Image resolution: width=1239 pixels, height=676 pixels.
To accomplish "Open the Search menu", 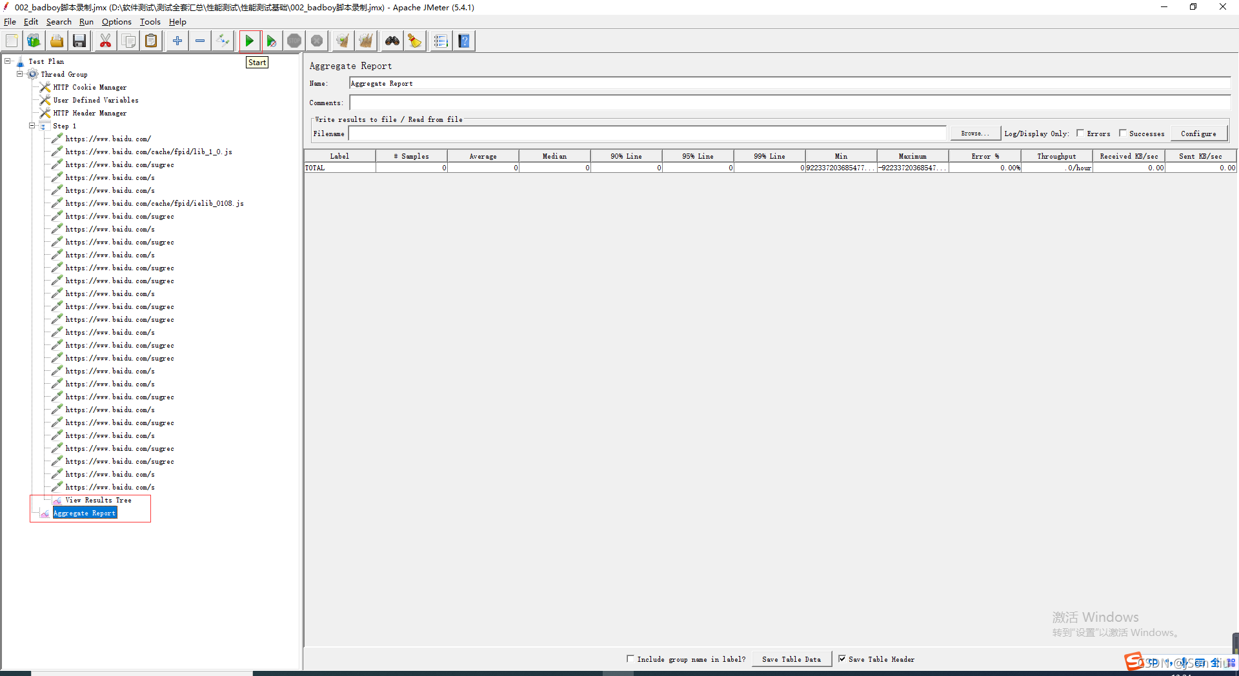I will (x=59, y=22).
